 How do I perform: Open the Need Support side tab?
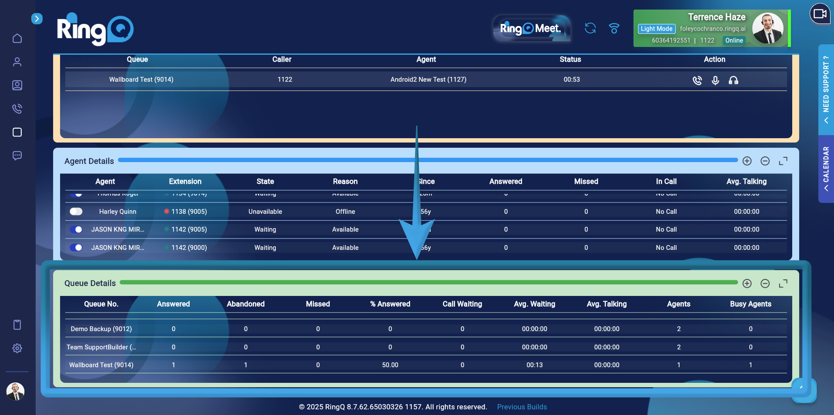(x=826, y=89)
